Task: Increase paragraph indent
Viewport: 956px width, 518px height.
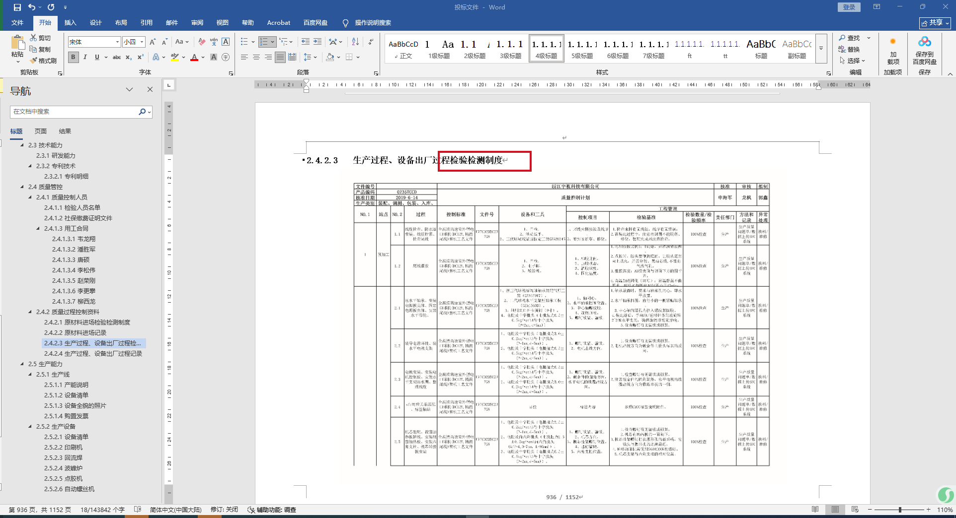Action: tap(318, 42)
